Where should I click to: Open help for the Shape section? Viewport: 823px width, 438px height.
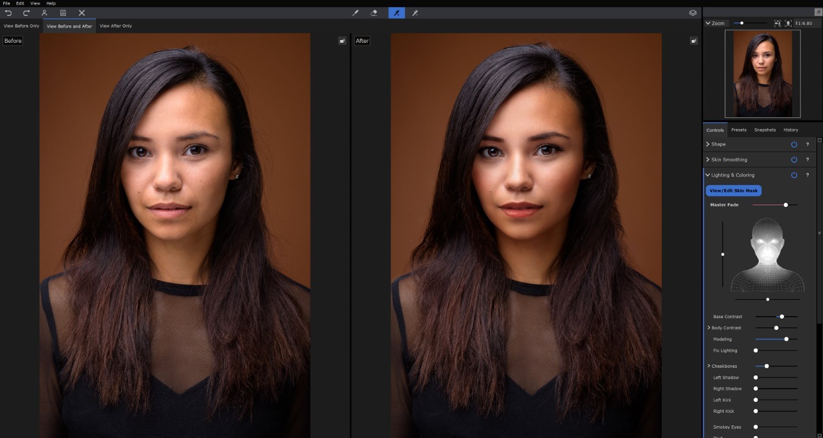point(808,144)
